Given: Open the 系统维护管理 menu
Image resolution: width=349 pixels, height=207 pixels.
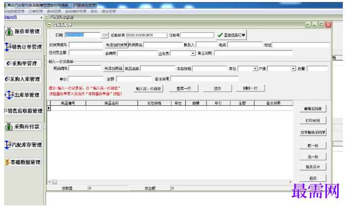Looking at the screenshot, I should [75, 11].
